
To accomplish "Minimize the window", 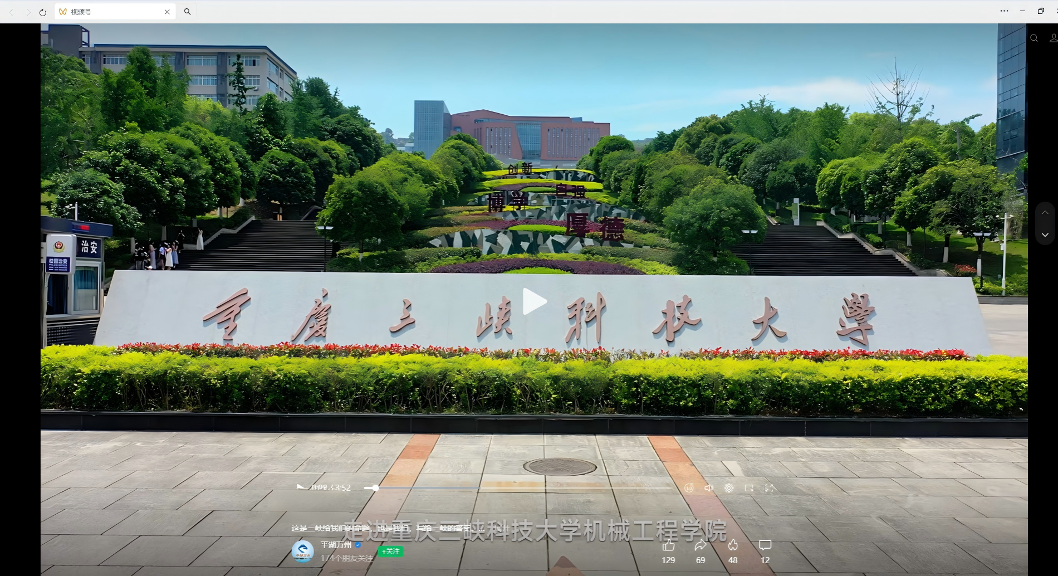I will pos(1022,11).
